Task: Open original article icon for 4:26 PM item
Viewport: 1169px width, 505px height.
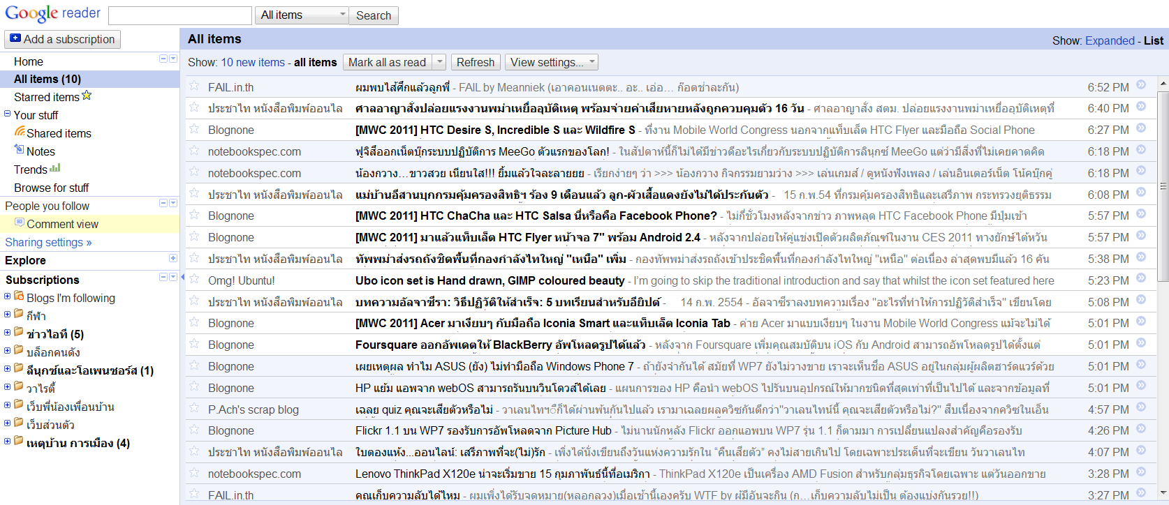Action: (x=1141, y=428)
